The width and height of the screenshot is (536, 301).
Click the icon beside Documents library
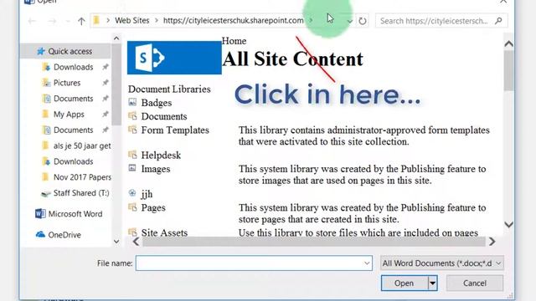point(132,115)
